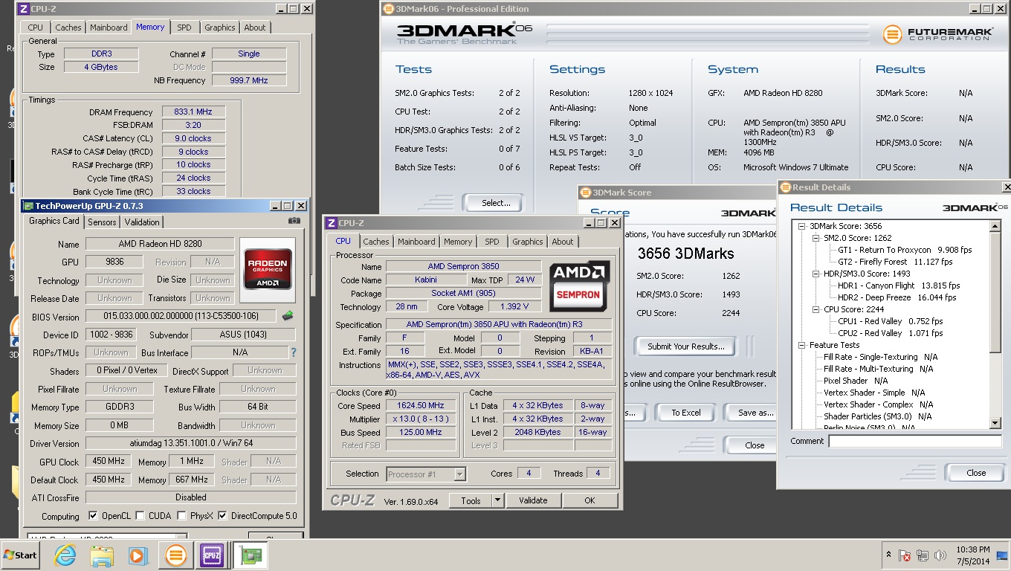Click the Radeon Graphics logo in GPU-Z

click(268, 269)
